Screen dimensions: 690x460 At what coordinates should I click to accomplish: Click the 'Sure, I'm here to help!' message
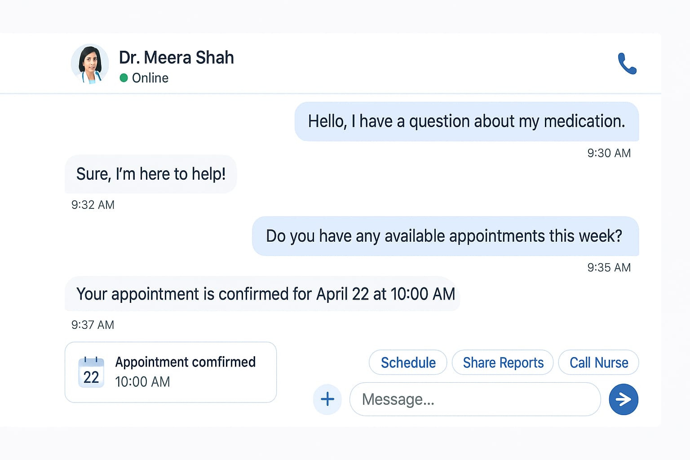(x=150, y=174)
